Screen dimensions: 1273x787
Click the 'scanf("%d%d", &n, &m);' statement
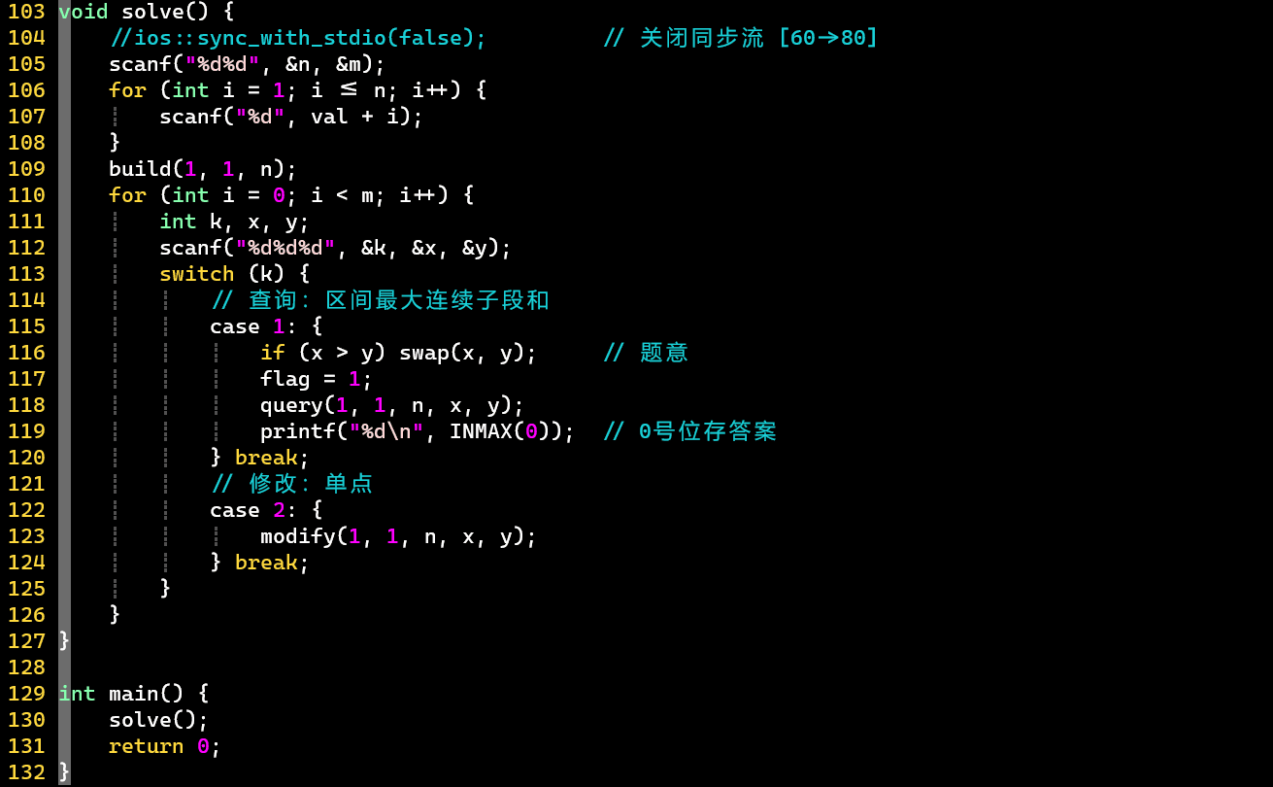(248, 64)
